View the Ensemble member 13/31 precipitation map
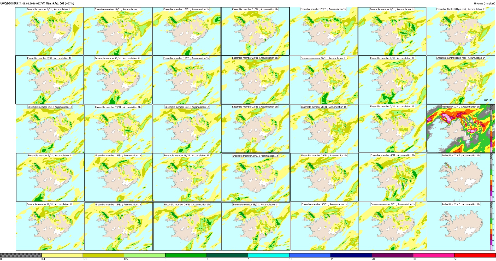This screenshot has width=496, height=261. (x=118, y=129)
